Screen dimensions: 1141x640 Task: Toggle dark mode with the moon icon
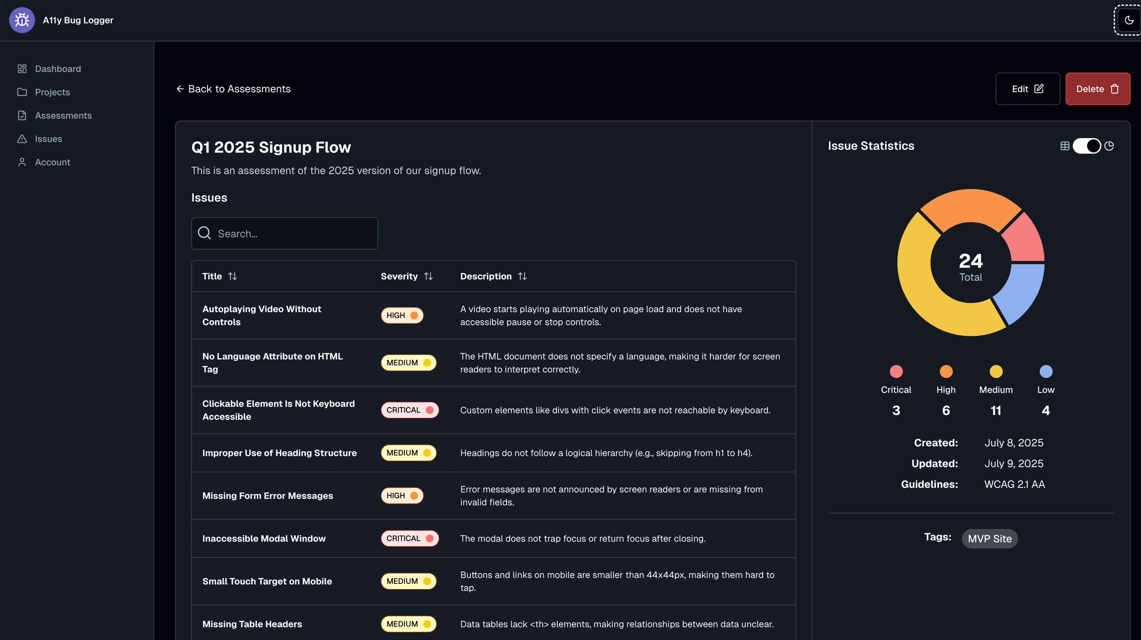click(1129, 20)
